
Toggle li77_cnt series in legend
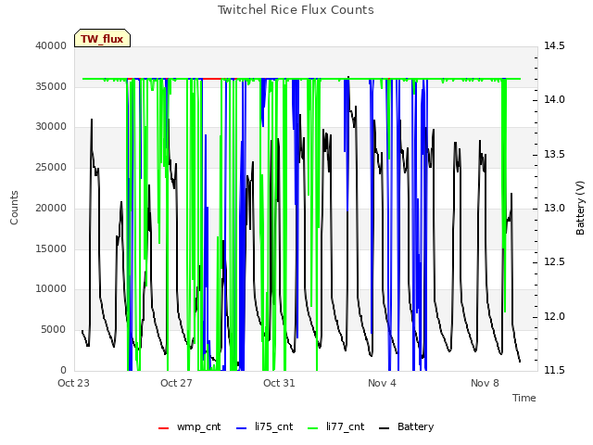[x=336, y=426]
